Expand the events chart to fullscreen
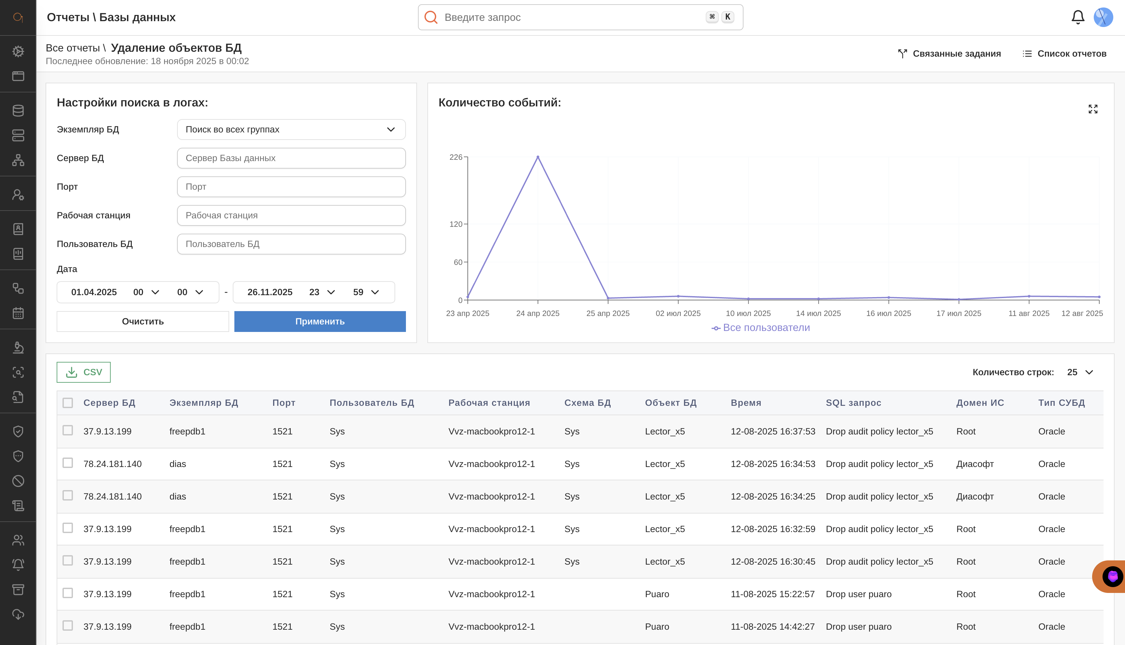 pos(1093,109)
